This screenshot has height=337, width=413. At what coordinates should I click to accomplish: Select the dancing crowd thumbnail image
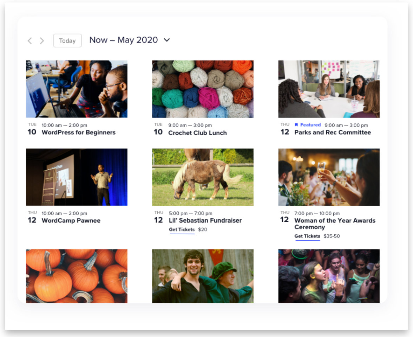click(x=329, y=276)
